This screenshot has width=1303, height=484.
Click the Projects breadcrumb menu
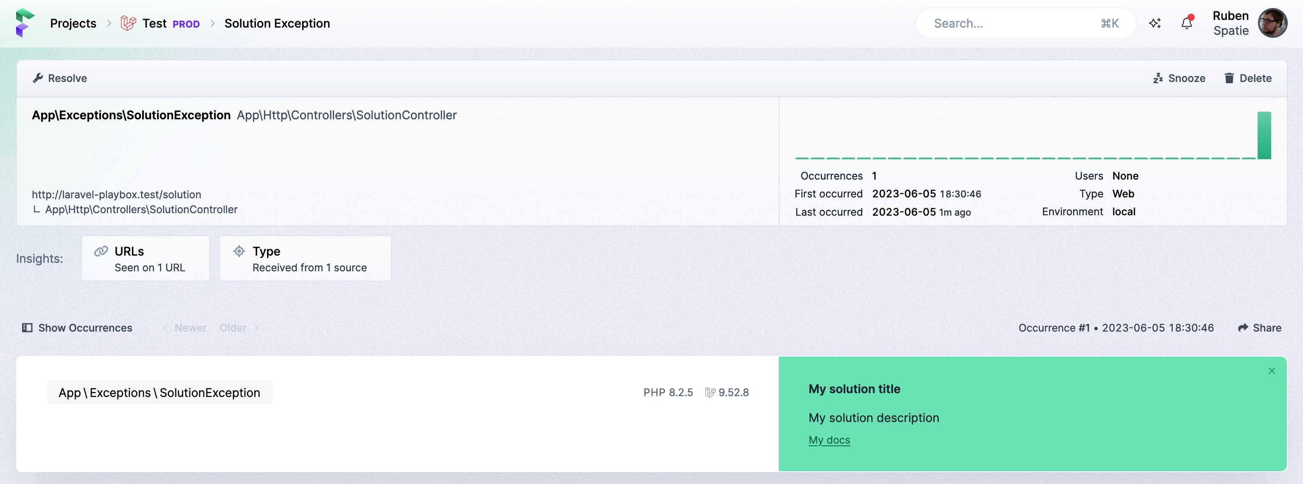click(x=72, y=23)
